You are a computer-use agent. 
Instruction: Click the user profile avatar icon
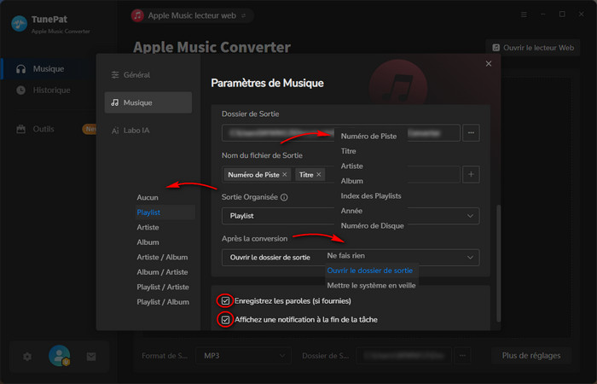[x=59, y=356]
